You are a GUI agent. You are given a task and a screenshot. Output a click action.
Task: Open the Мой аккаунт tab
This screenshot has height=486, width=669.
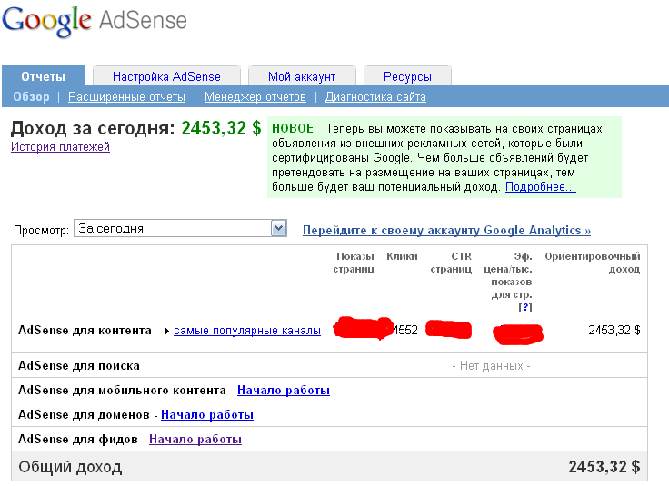pyautogui.click(x=302, y=76)
